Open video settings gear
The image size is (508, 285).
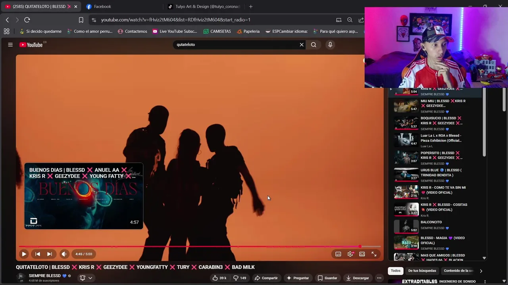[350, 254]
